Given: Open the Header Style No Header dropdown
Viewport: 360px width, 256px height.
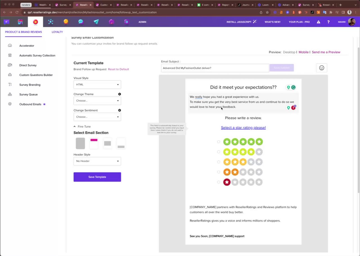Looking at the screenshot, I should (x=97, y=161).
